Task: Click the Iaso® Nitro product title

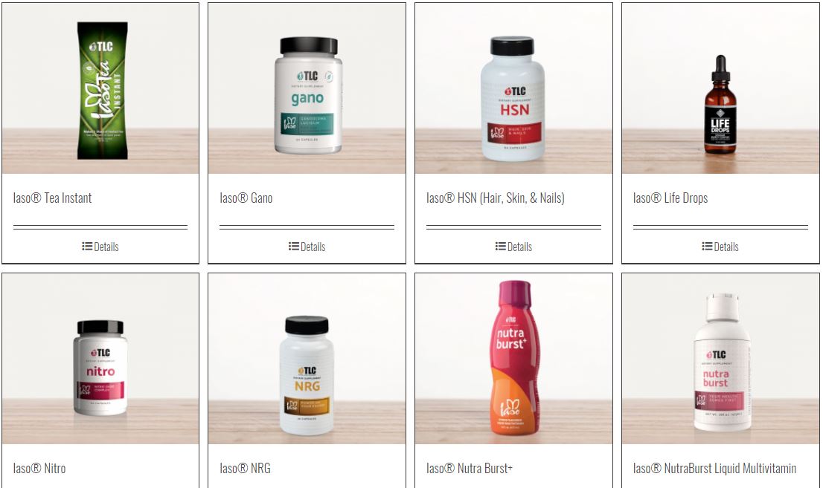Action: [39, 468]
